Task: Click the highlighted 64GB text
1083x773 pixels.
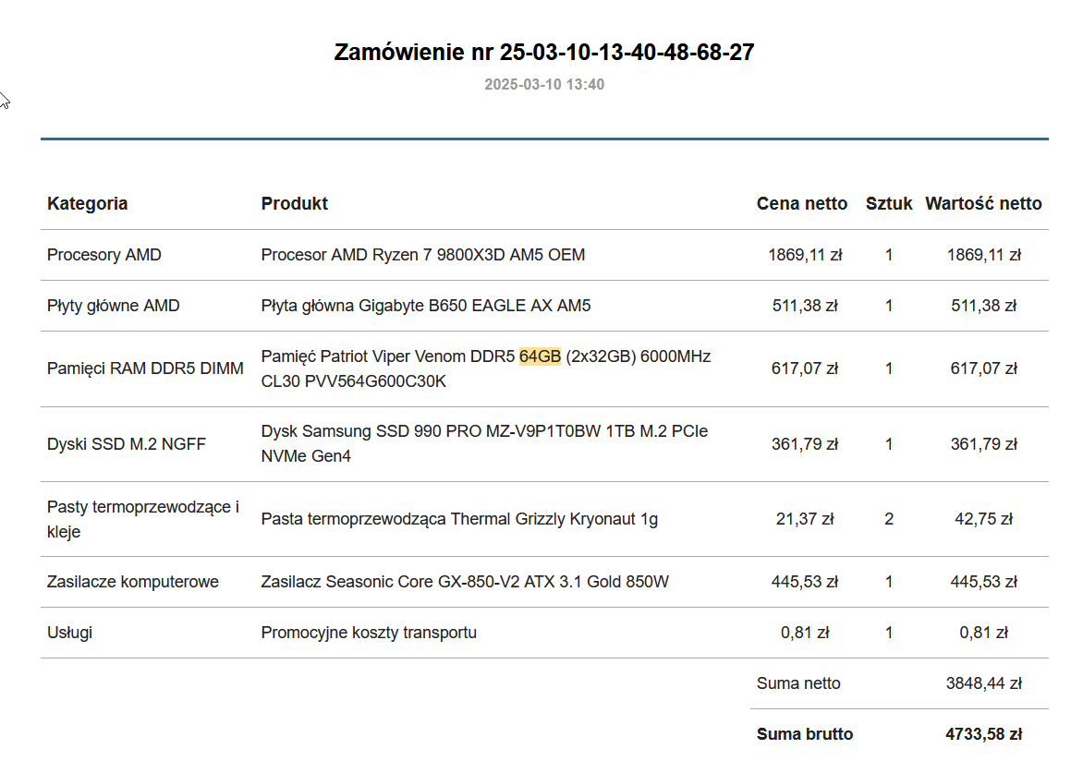Action: coord(540,356)
